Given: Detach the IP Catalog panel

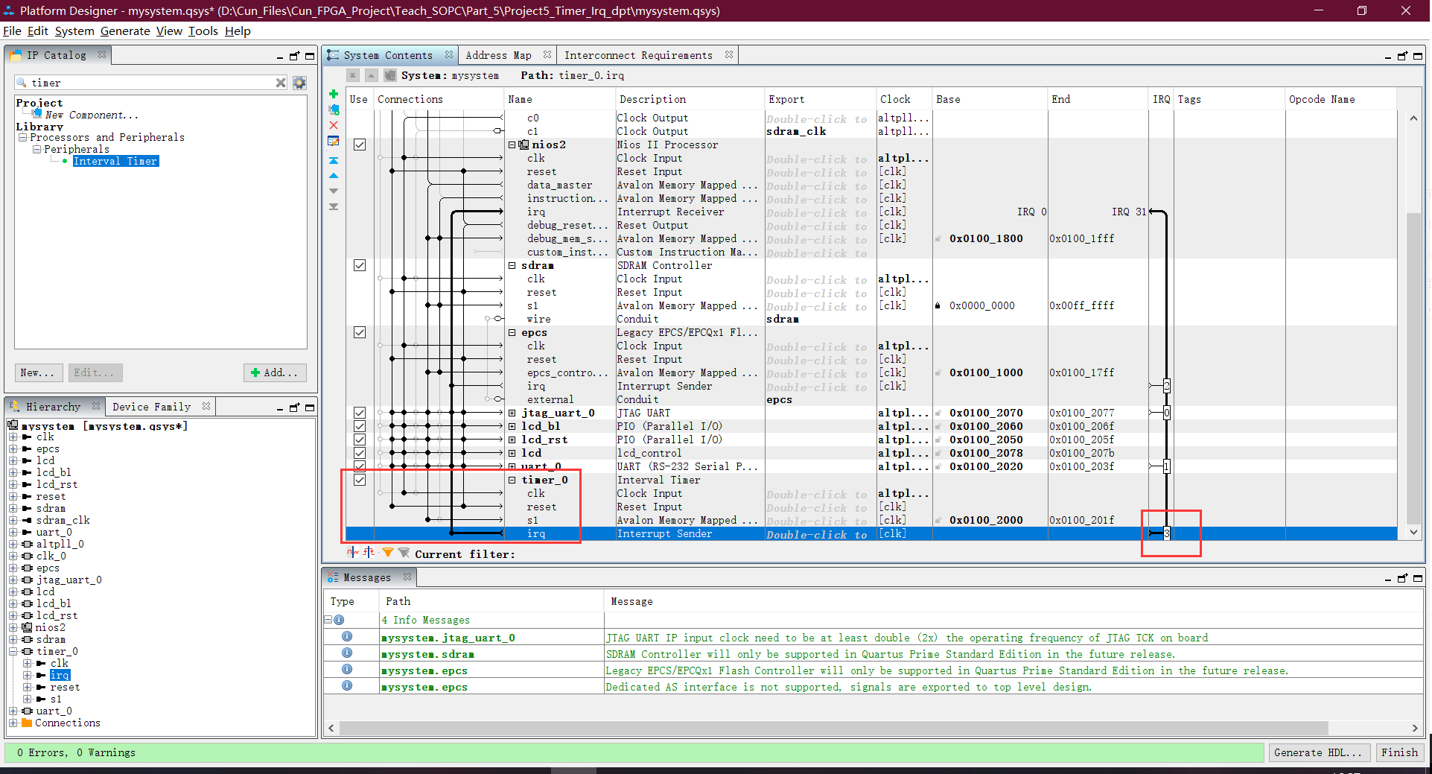Looking at the screenshot, I should 294,56.
